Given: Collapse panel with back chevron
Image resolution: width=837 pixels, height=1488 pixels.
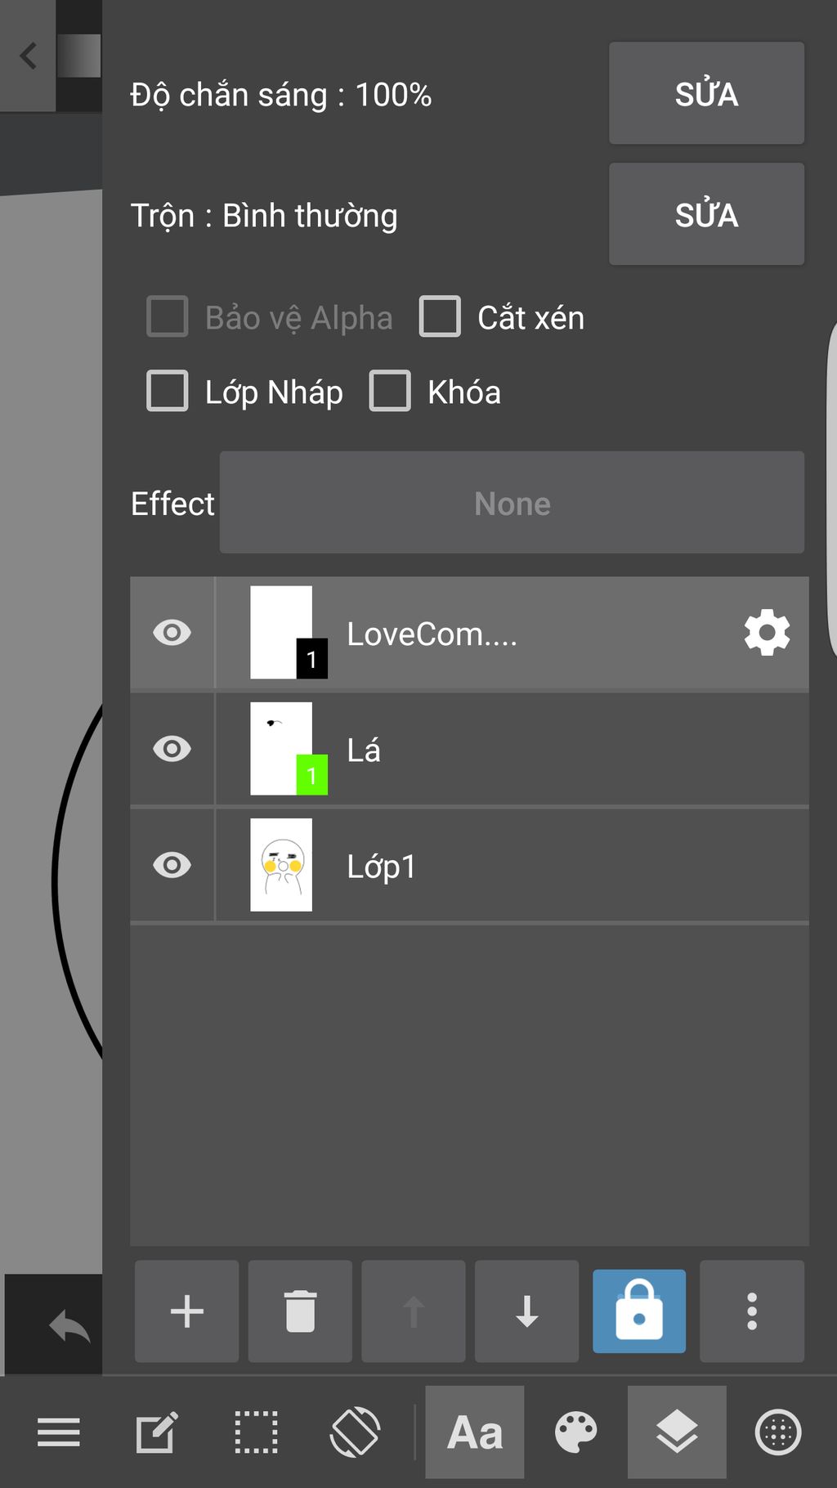Looking at the screenshot, I should (x=29, y=56).
